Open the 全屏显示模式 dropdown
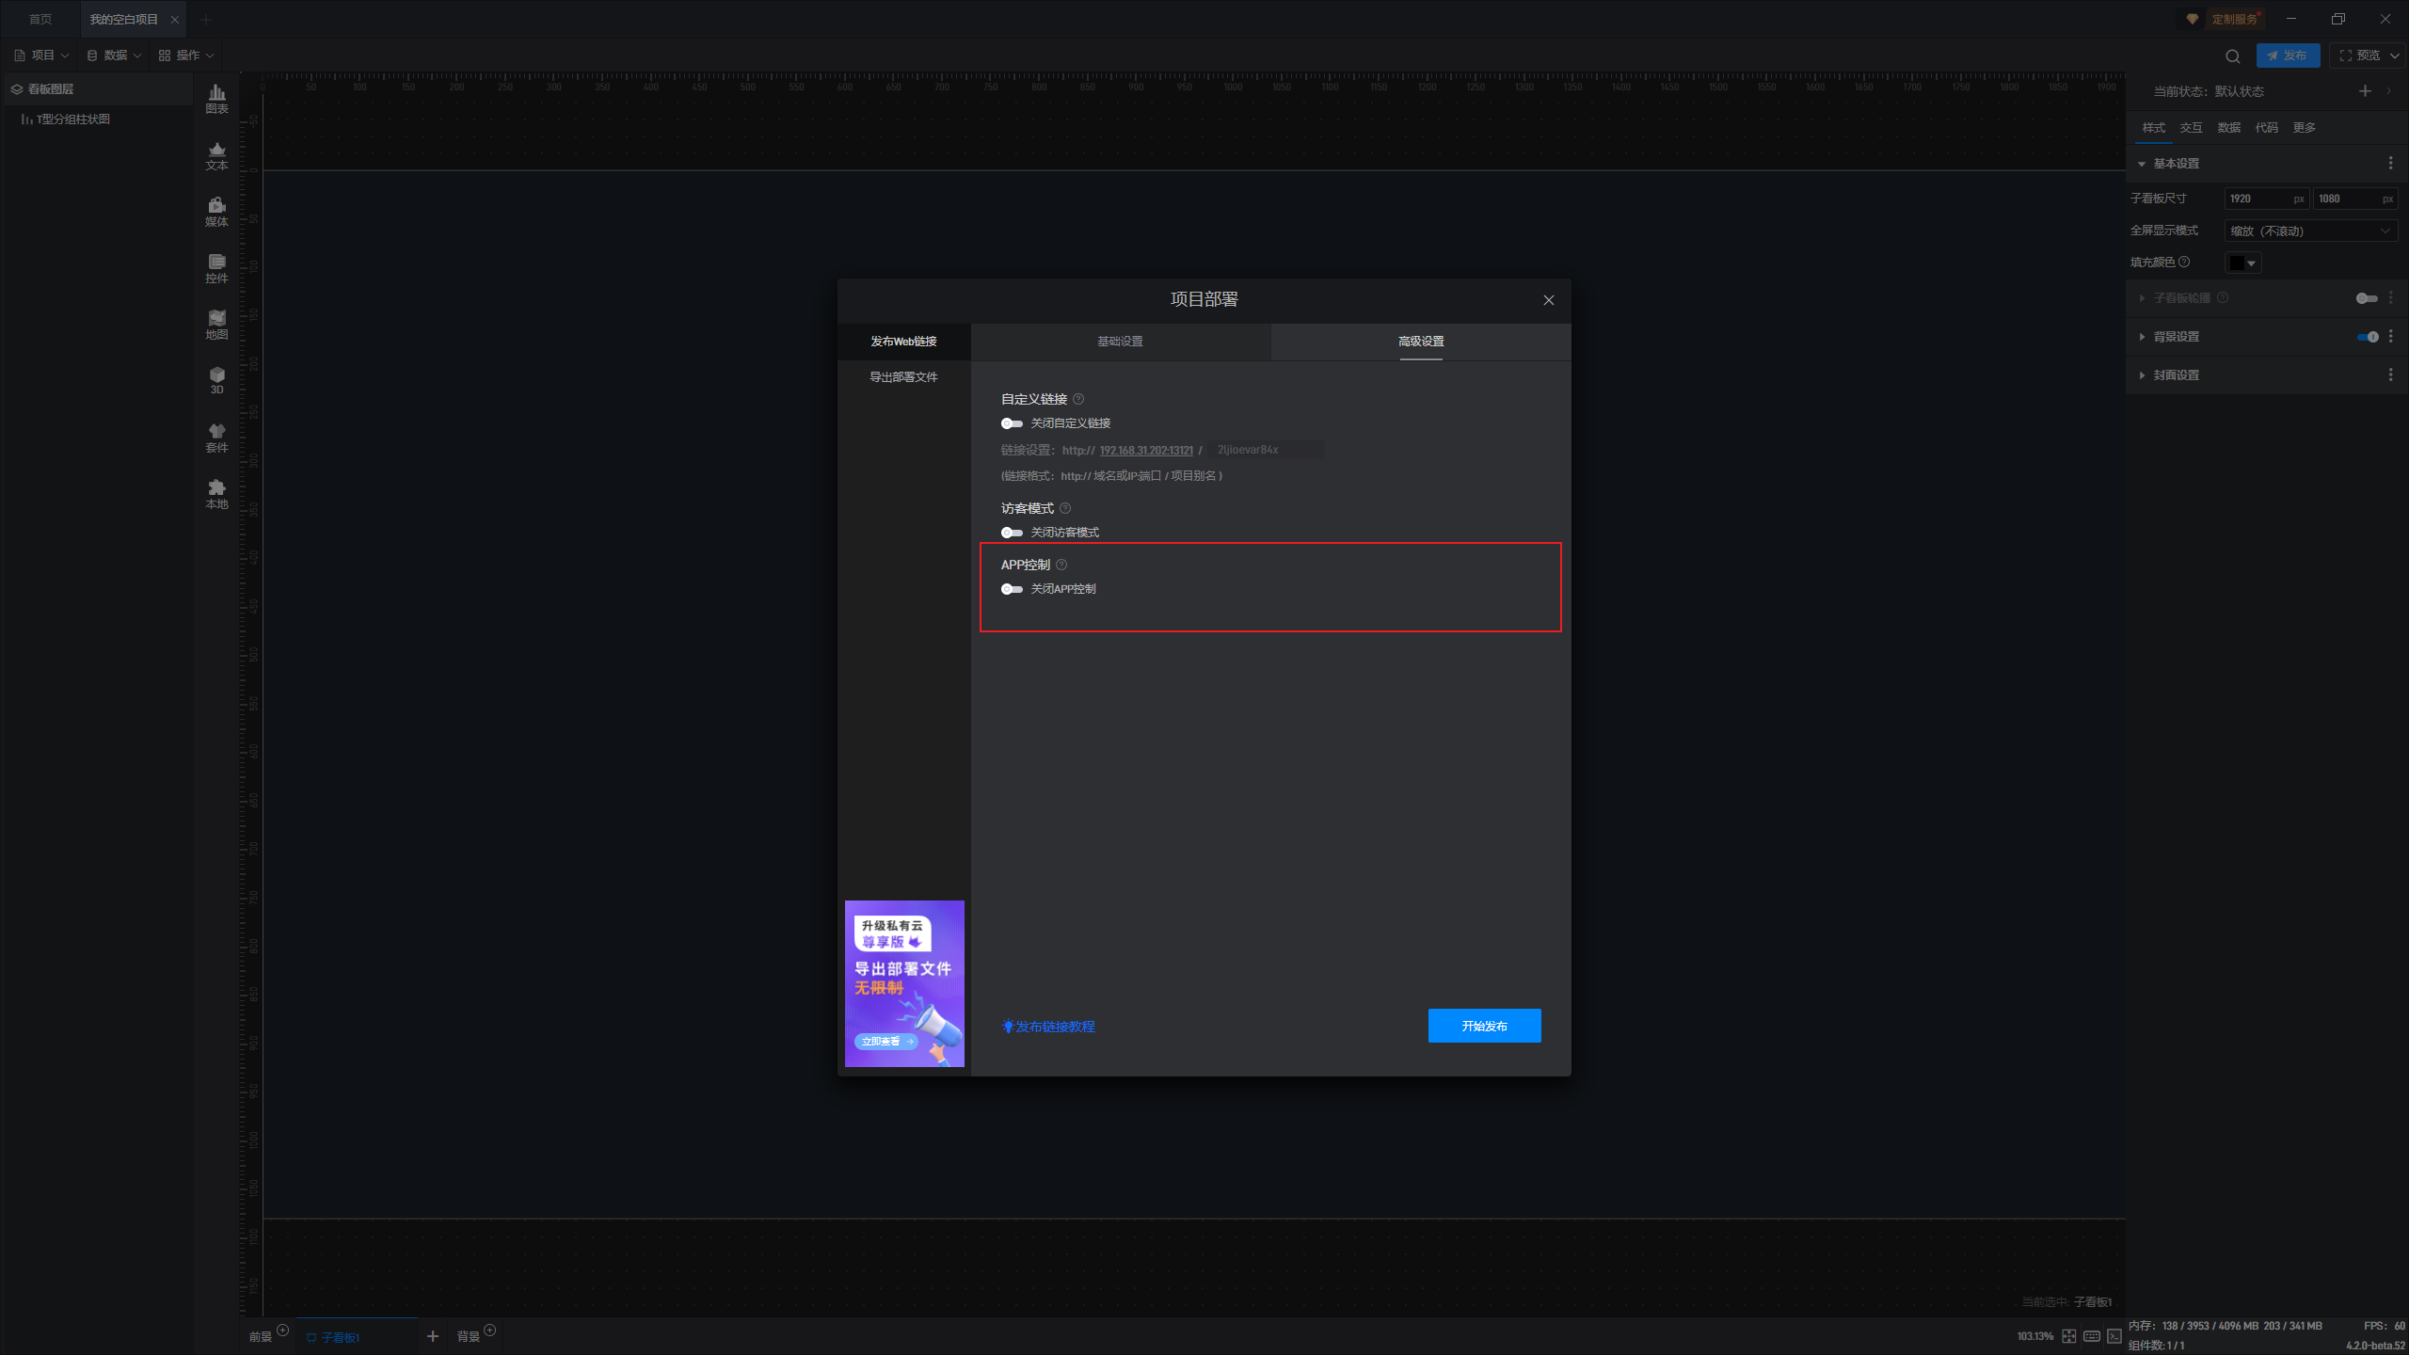Image resolution: width=2409 pixels, height=1355 pixels. point(2310,231)
